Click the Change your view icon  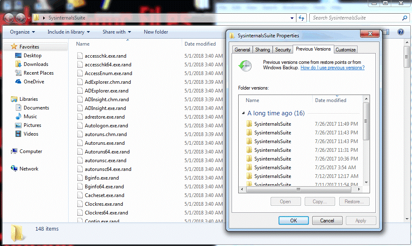(x=385, y=32)
